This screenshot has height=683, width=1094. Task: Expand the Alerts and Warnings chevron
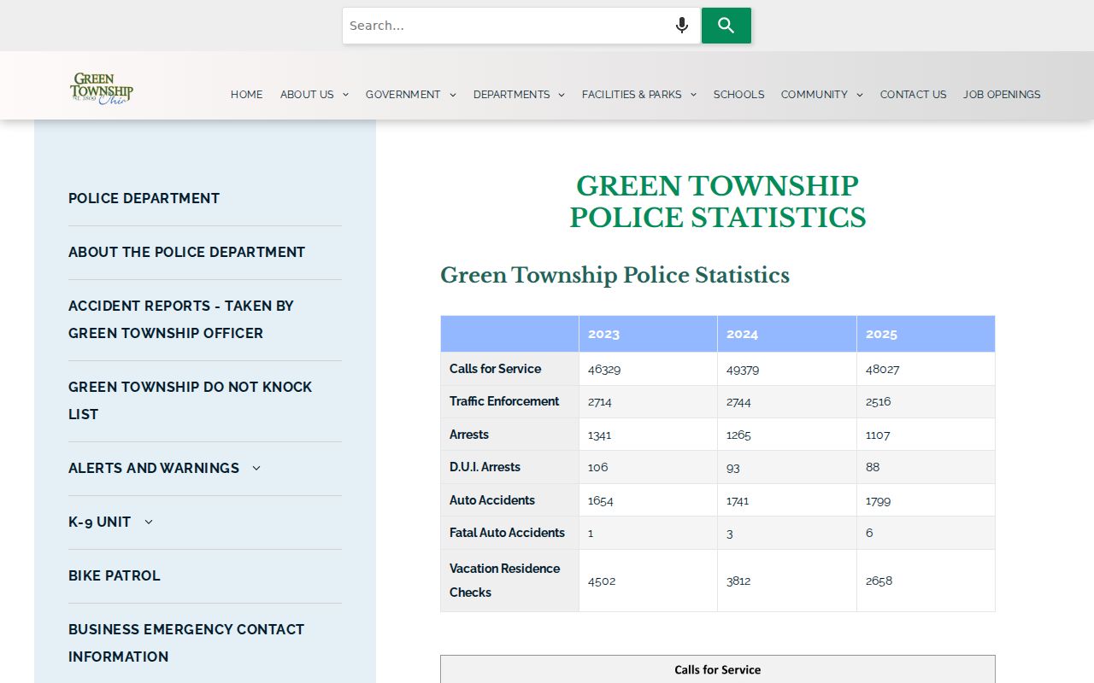[256, 468]
